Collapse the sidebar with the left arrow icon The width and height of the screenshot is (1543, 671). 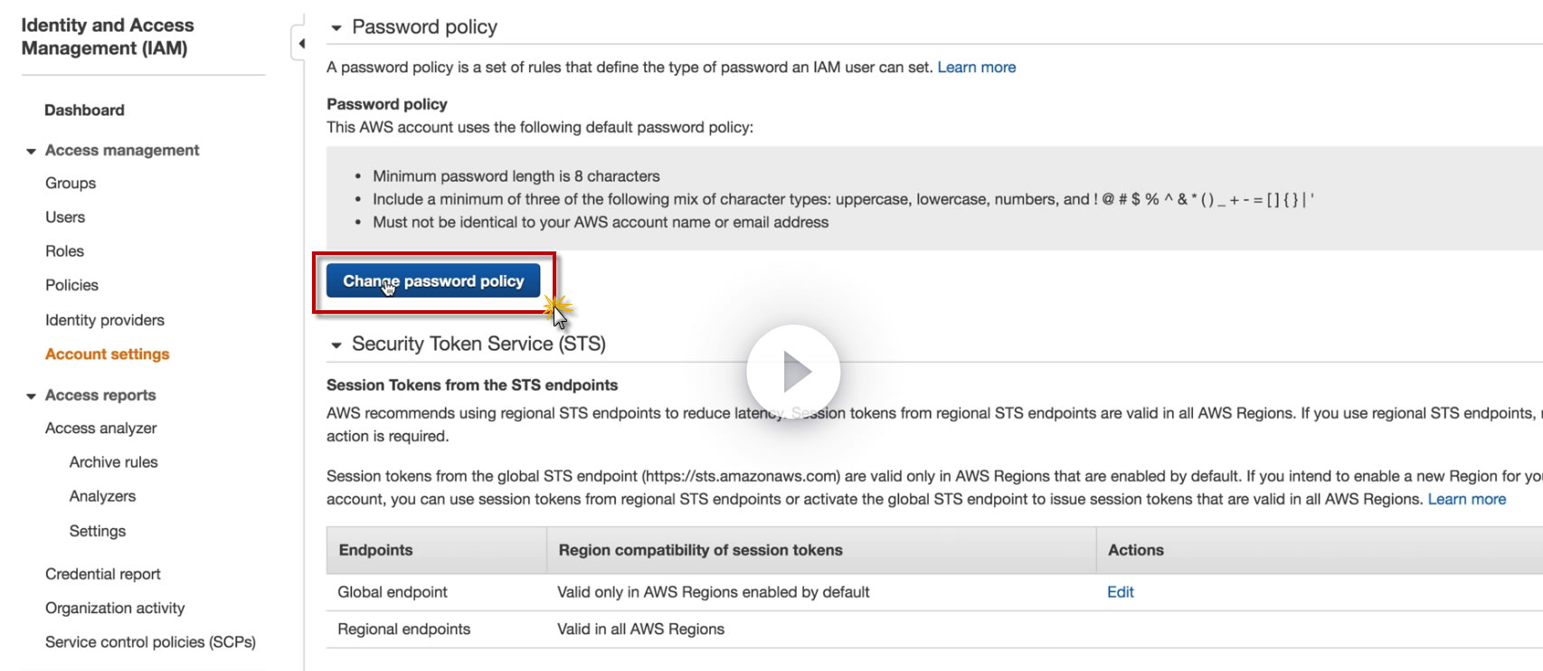coord(301,43)
